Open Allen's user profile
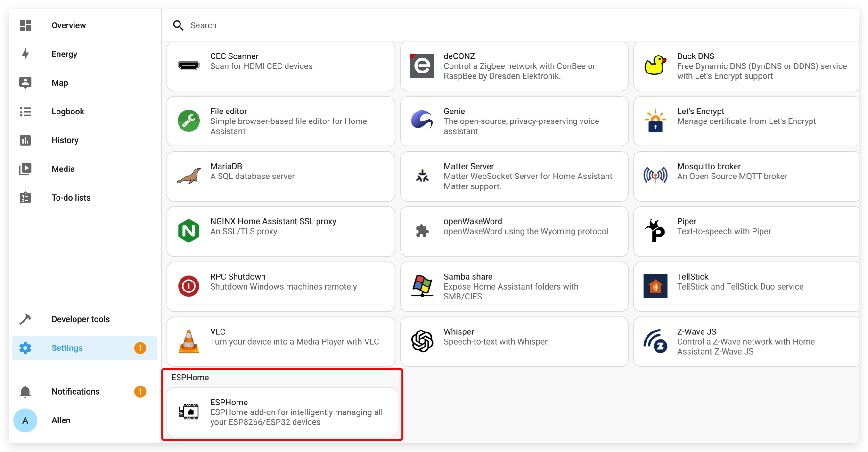Screen dimensions: 868x452 point(85,420)
